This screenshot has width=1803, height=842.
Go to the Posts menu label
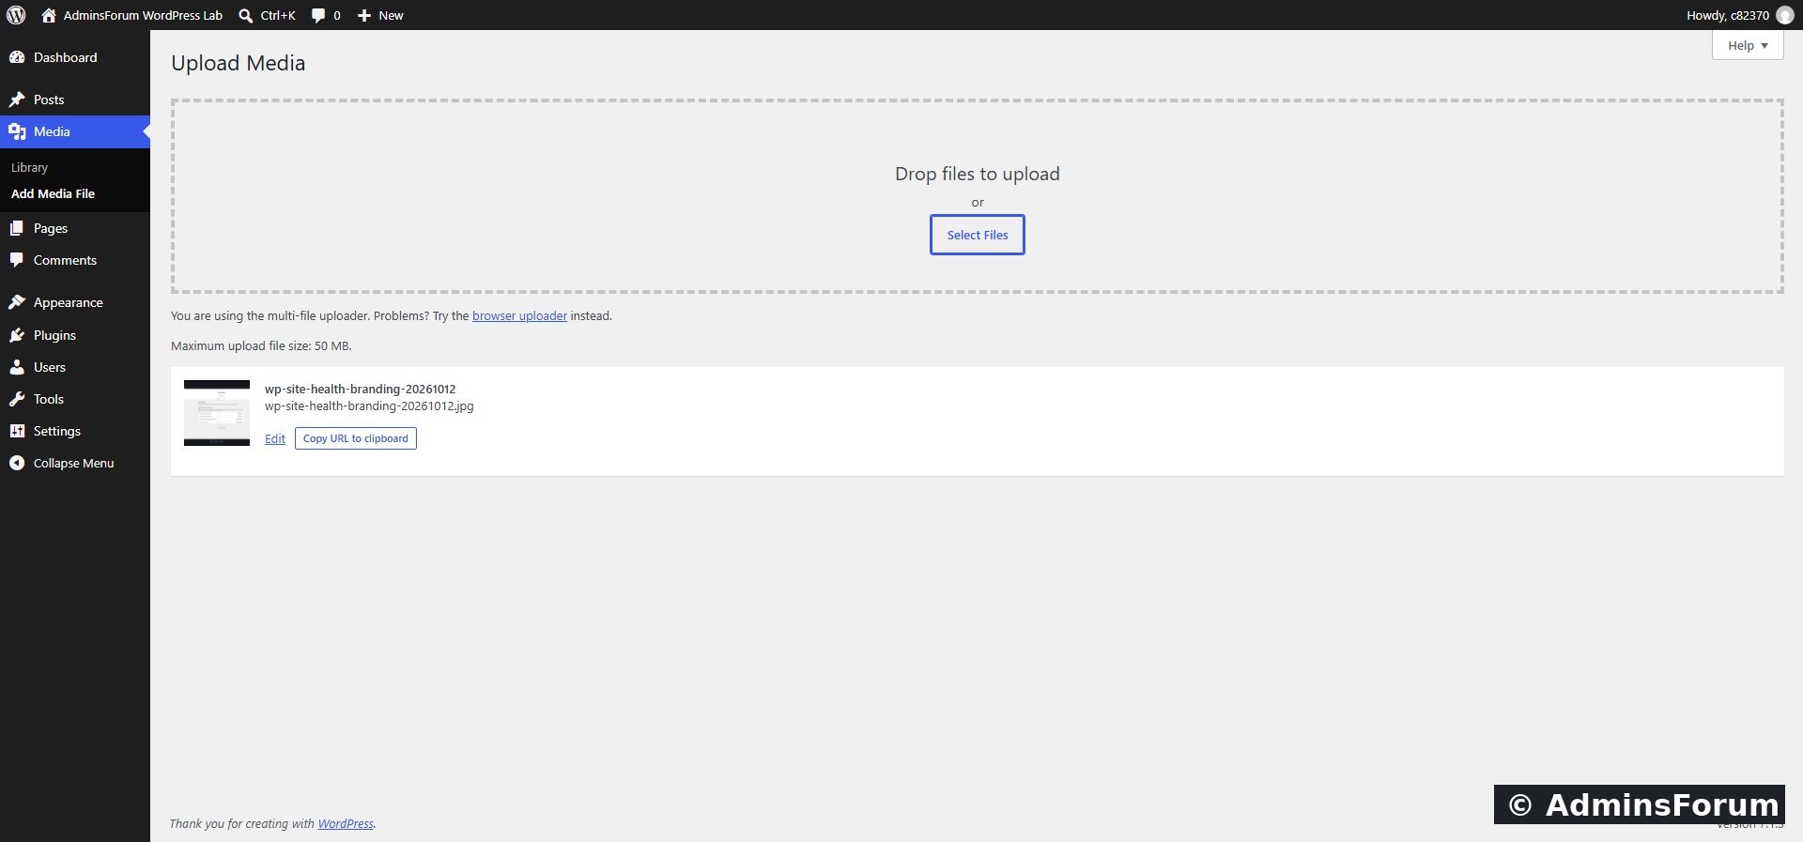(x=49, y=100)
